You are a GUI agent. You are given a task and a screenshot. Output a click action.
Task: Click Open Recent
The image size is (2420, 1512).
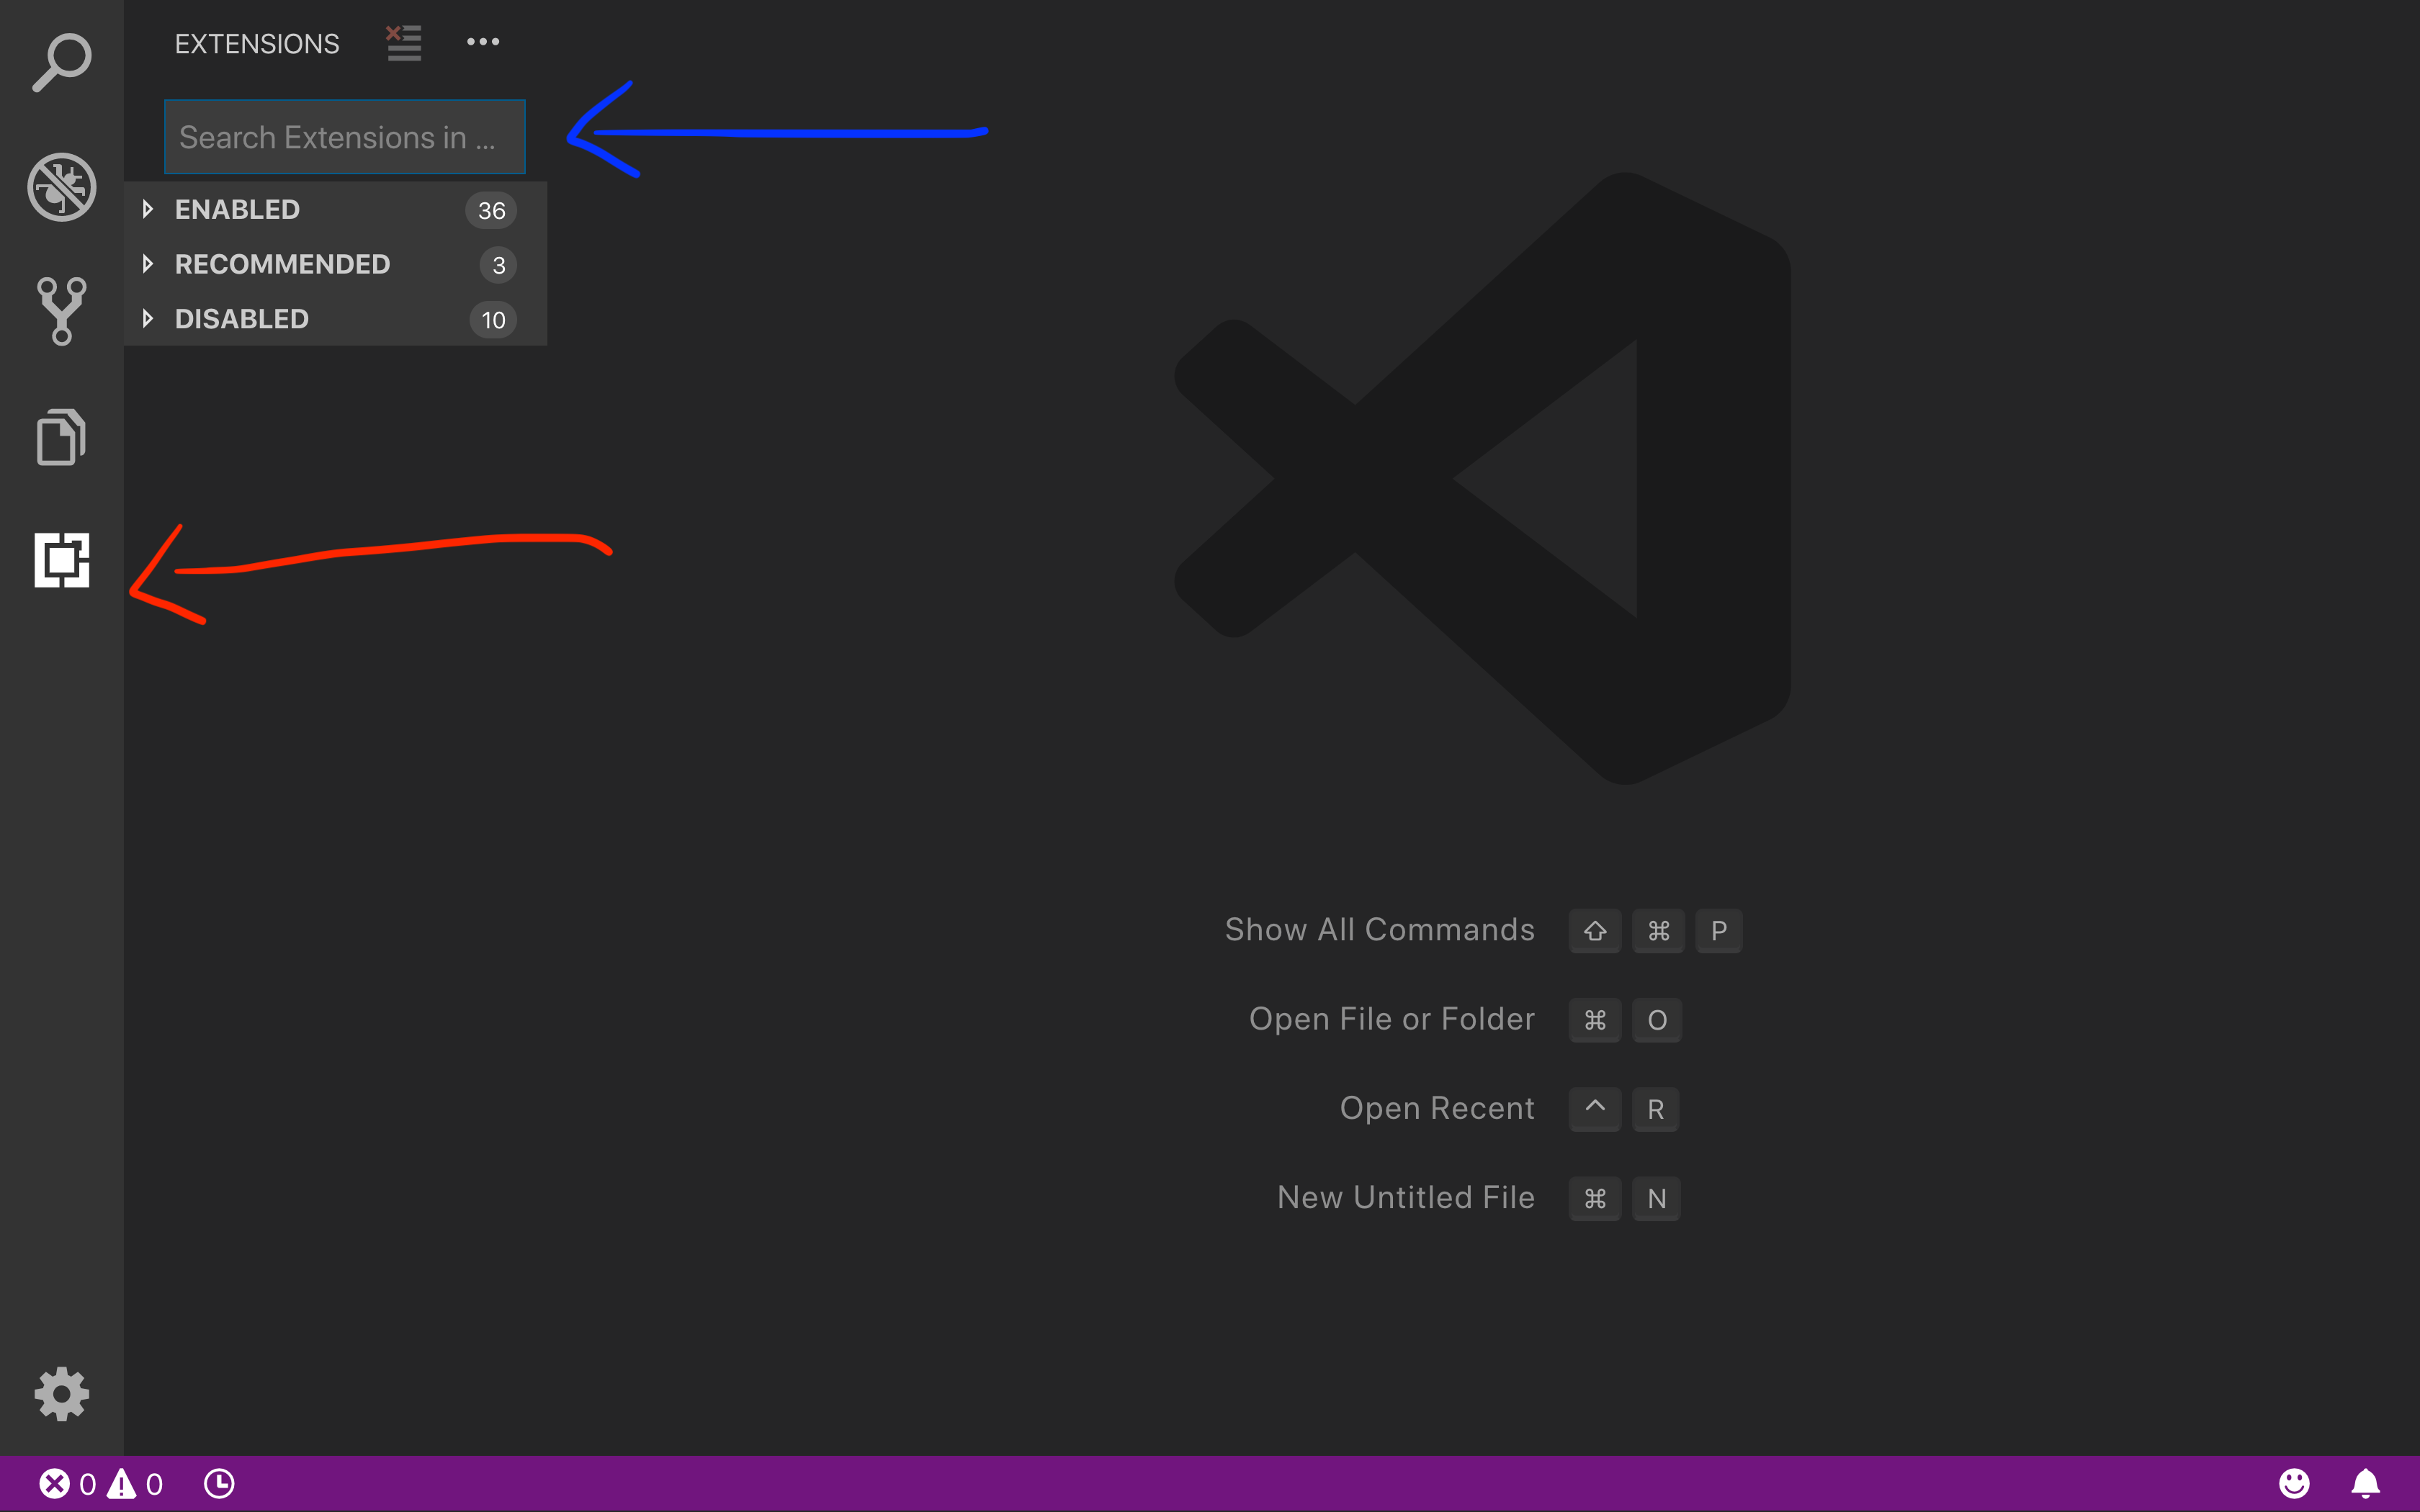[x=1437, y=1107]
